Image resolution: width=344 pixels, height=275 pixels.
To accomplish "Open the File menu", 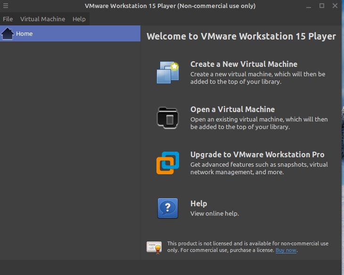I will point(8,19).
